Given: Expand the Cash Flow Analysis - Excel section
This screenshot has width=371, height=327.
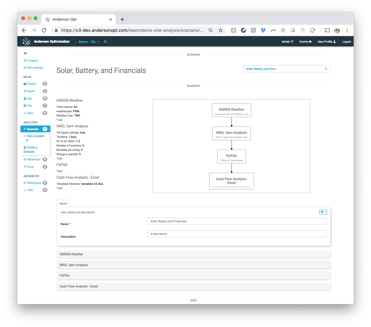Looking at the screenshot, I should point(193,286).
